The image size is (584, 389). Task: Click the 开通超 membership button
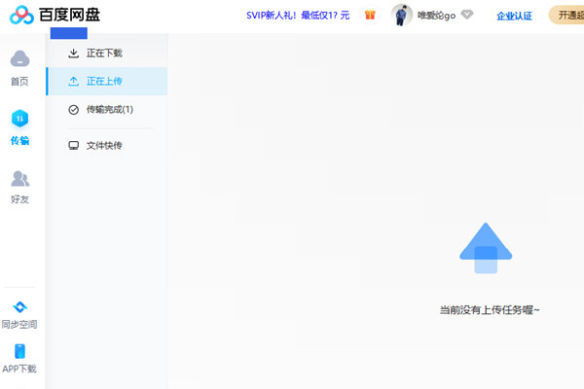pyautogui.click(x=566, y=16)
